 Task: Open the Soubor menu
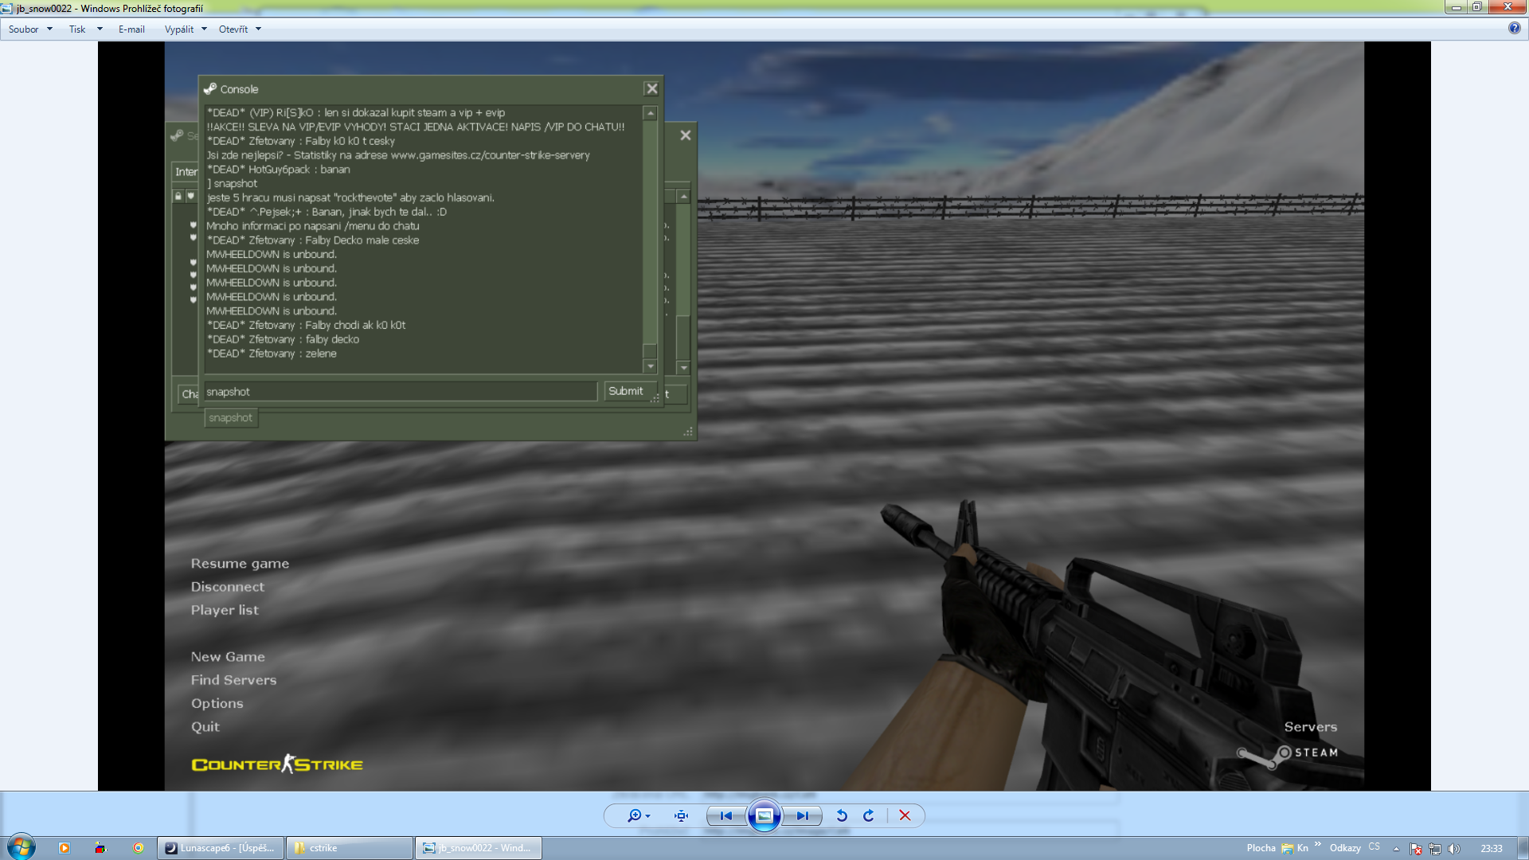coord(24,29)
